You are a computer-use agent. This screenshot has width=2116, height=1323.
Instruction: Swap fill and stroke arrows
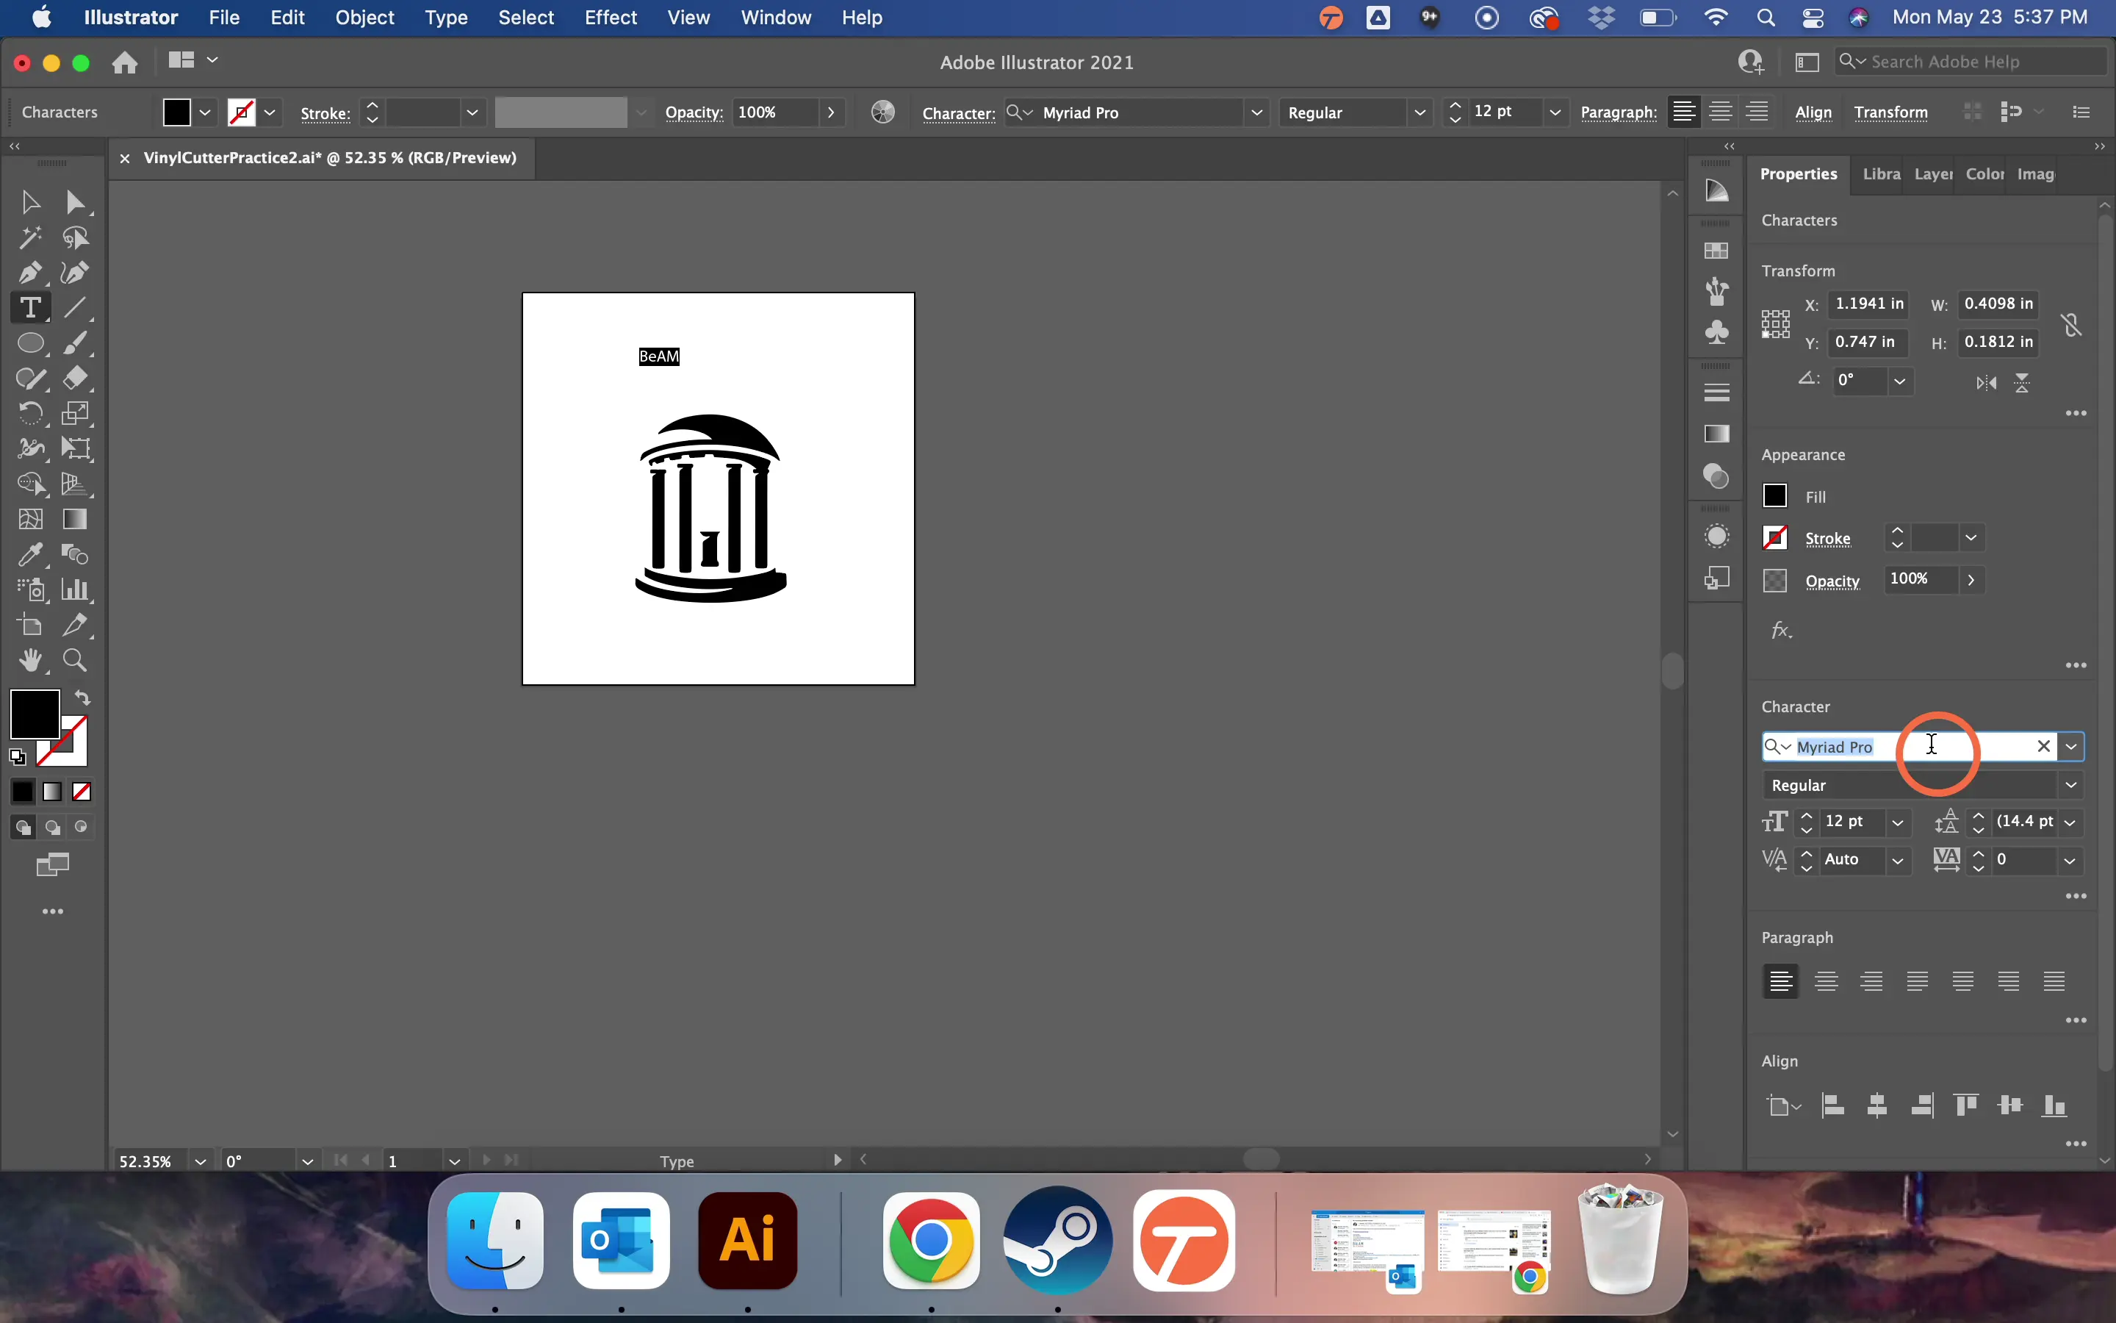[x=82, y=698]
